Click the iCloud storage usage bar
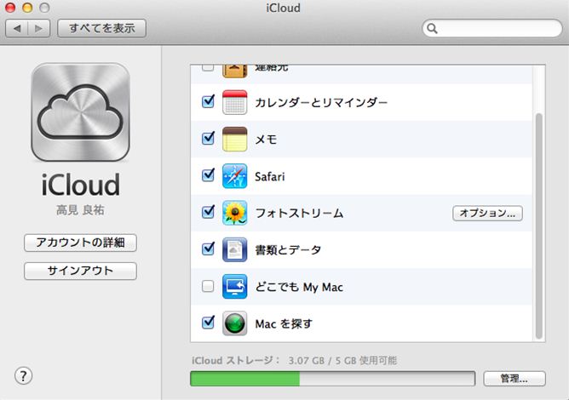Image resolution: width=569 pixels, height=400 pixels. coord(331,378)
